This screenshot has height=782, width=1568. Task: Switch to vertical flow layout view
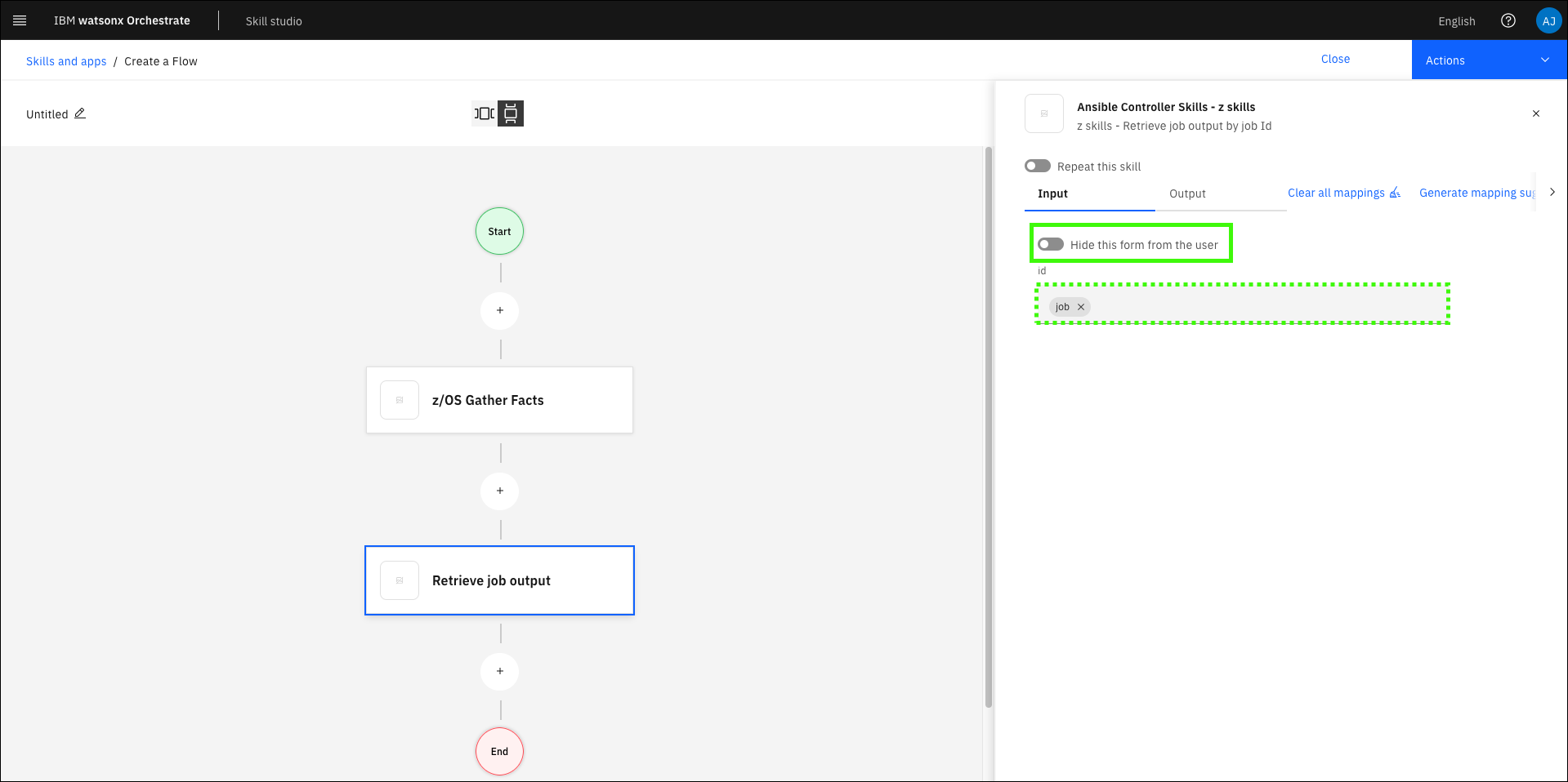[511, 113]
